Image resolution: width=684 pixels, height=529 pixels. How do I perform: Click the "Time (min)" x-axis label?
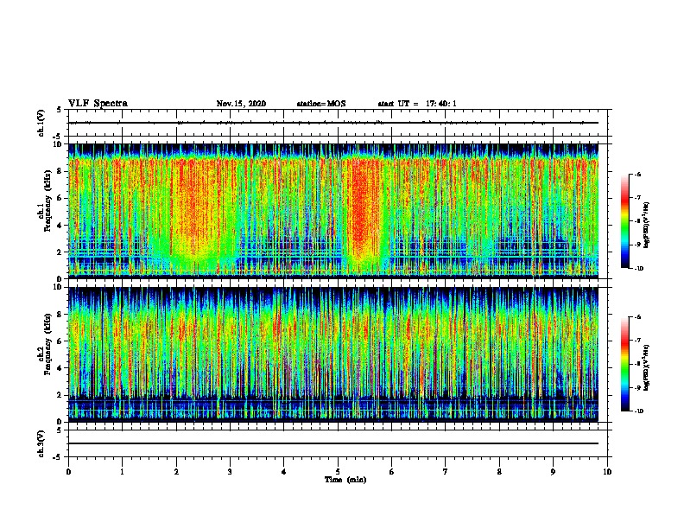point(345,480)
